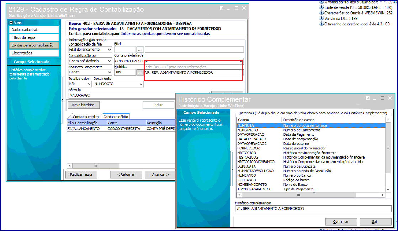
Task: Click Novo histórico button
Action: tap(84, 105)
